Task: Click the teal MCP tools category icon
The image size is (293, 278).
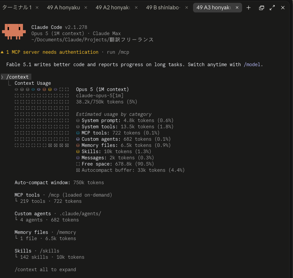Action: [78, 133]
